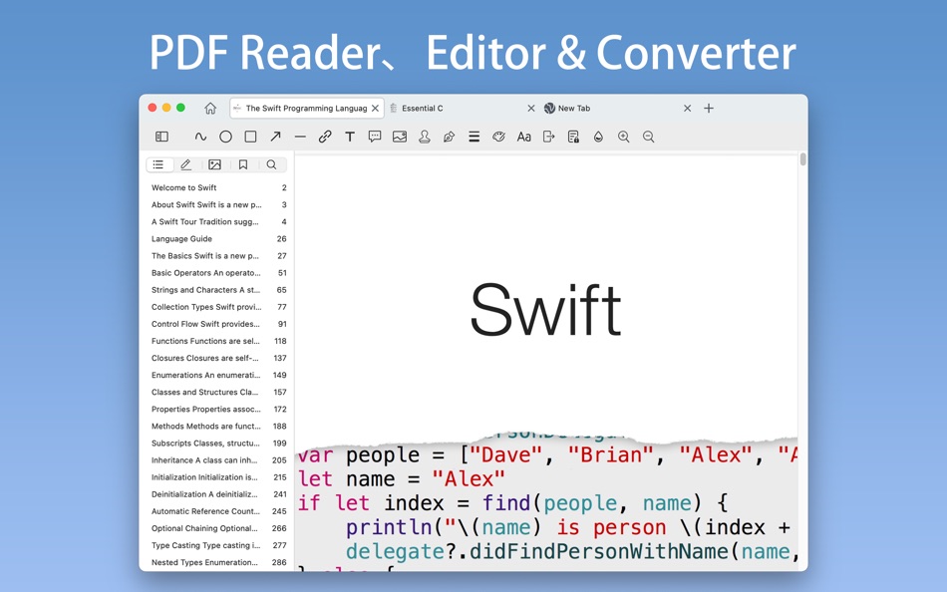Open the Optional Chaining outline entry

point(218,528)
